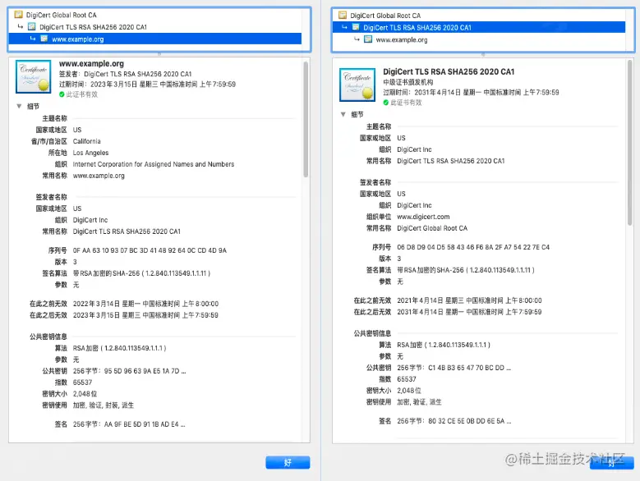Click the large certificate image for DigiCert TLS RSA CA1

point(357,85)
